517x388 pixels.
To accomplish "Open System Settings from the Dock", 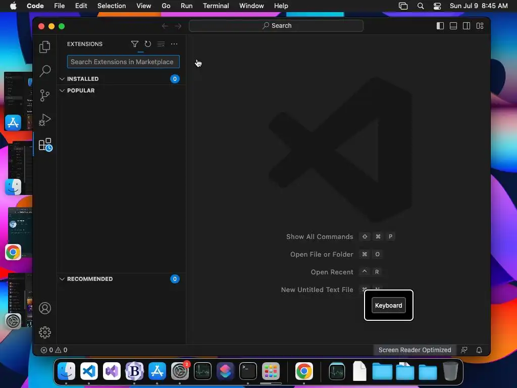I will (180, 371).
